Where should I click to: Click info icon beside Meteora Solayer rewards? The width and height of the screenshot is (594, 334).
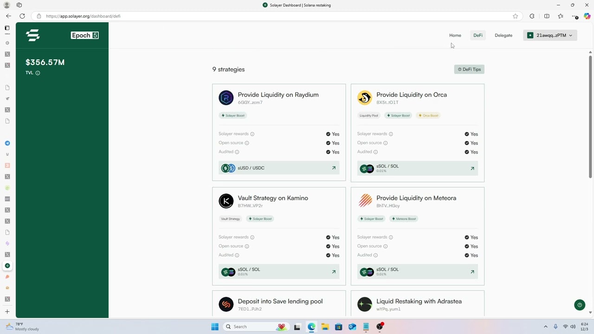click(391, 238)
